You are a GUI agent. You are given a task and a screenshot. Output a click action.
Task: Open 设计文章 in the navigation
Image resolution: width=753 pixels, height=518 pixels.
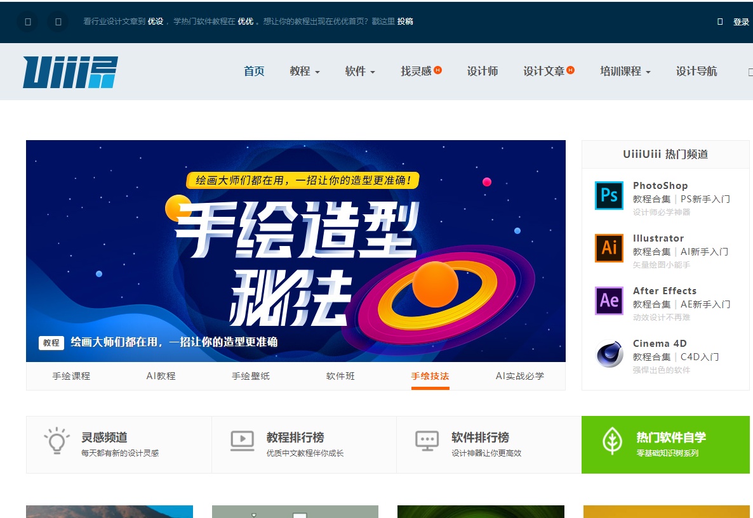pyautogui.click(x=543, y=71)
